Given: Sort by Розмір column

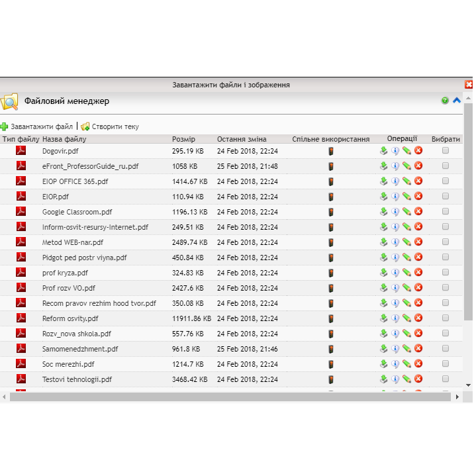Looking at the screenshot, I should click(183, 139).
